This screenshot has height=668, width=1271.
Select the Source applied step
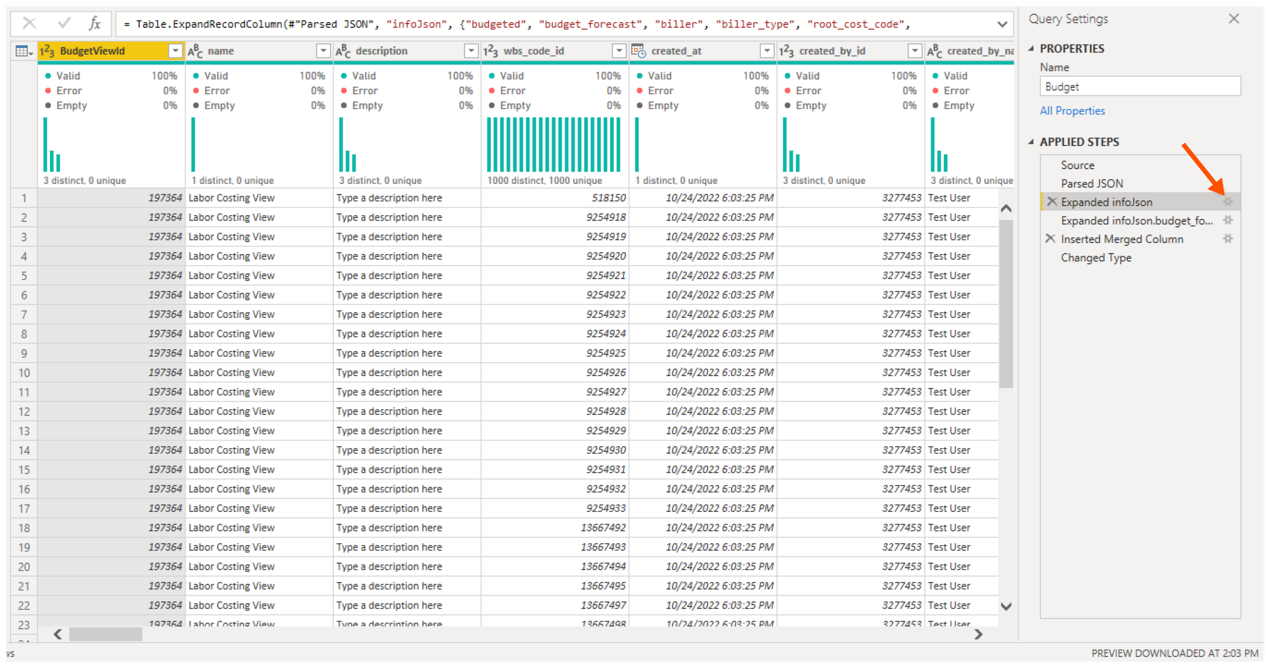click(x=1077, y=165)
